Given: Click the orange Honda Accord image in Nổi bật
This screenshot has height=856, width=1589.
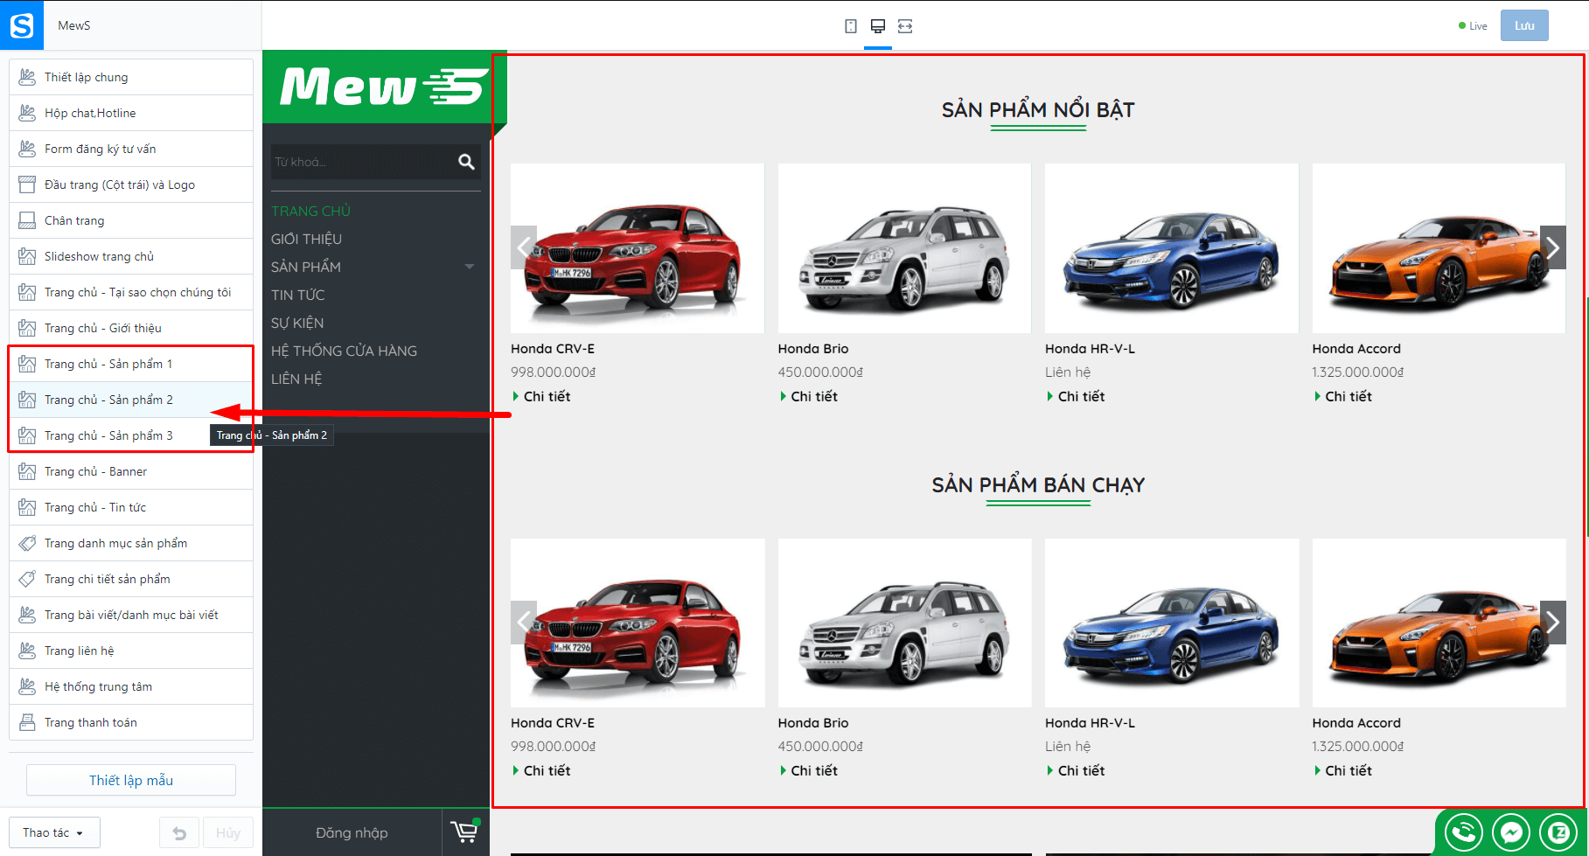Looking at the screenshot, I should point(1439,248).
